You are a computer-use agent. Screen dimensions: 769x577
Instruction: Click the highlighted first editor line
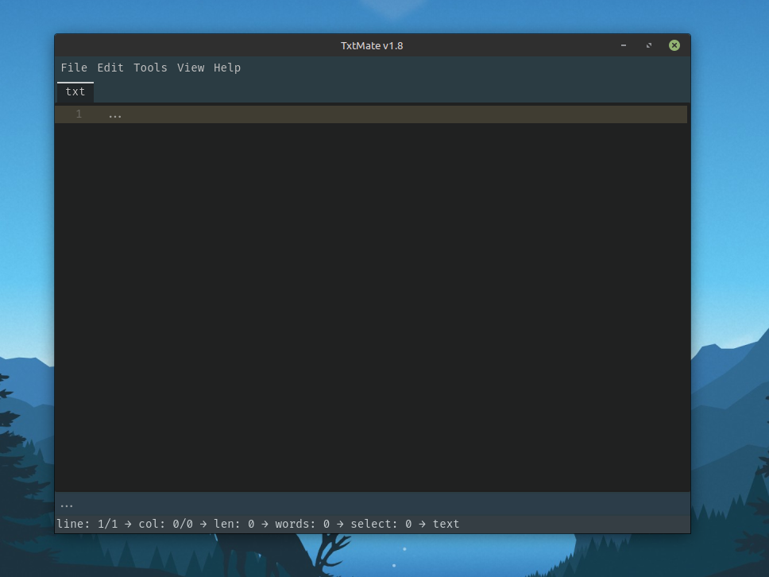pyautogui.click(x=371, y=114)
